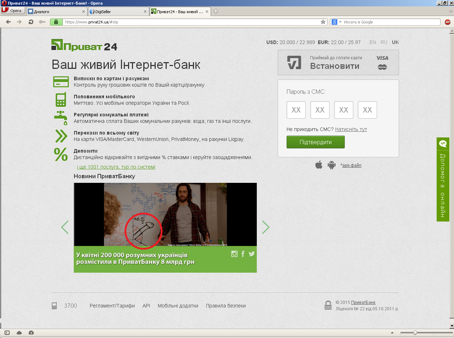Viewport: 454px width, 338px height.
Task: Click the third XX SMS code field
Action: click(344, 110)
